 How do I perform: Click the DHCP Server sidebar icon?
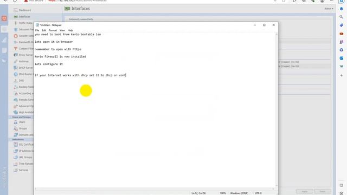[16, 68]
